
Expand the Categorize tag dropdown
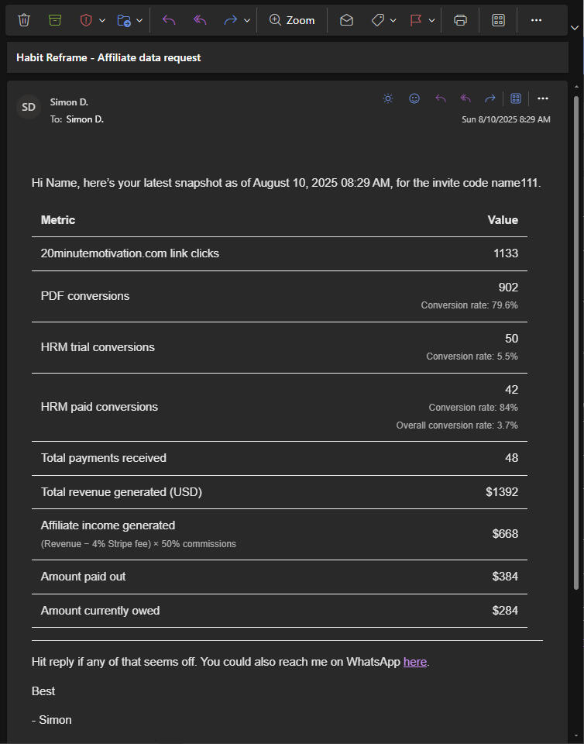pyautogui.click(x=392, y=20)
